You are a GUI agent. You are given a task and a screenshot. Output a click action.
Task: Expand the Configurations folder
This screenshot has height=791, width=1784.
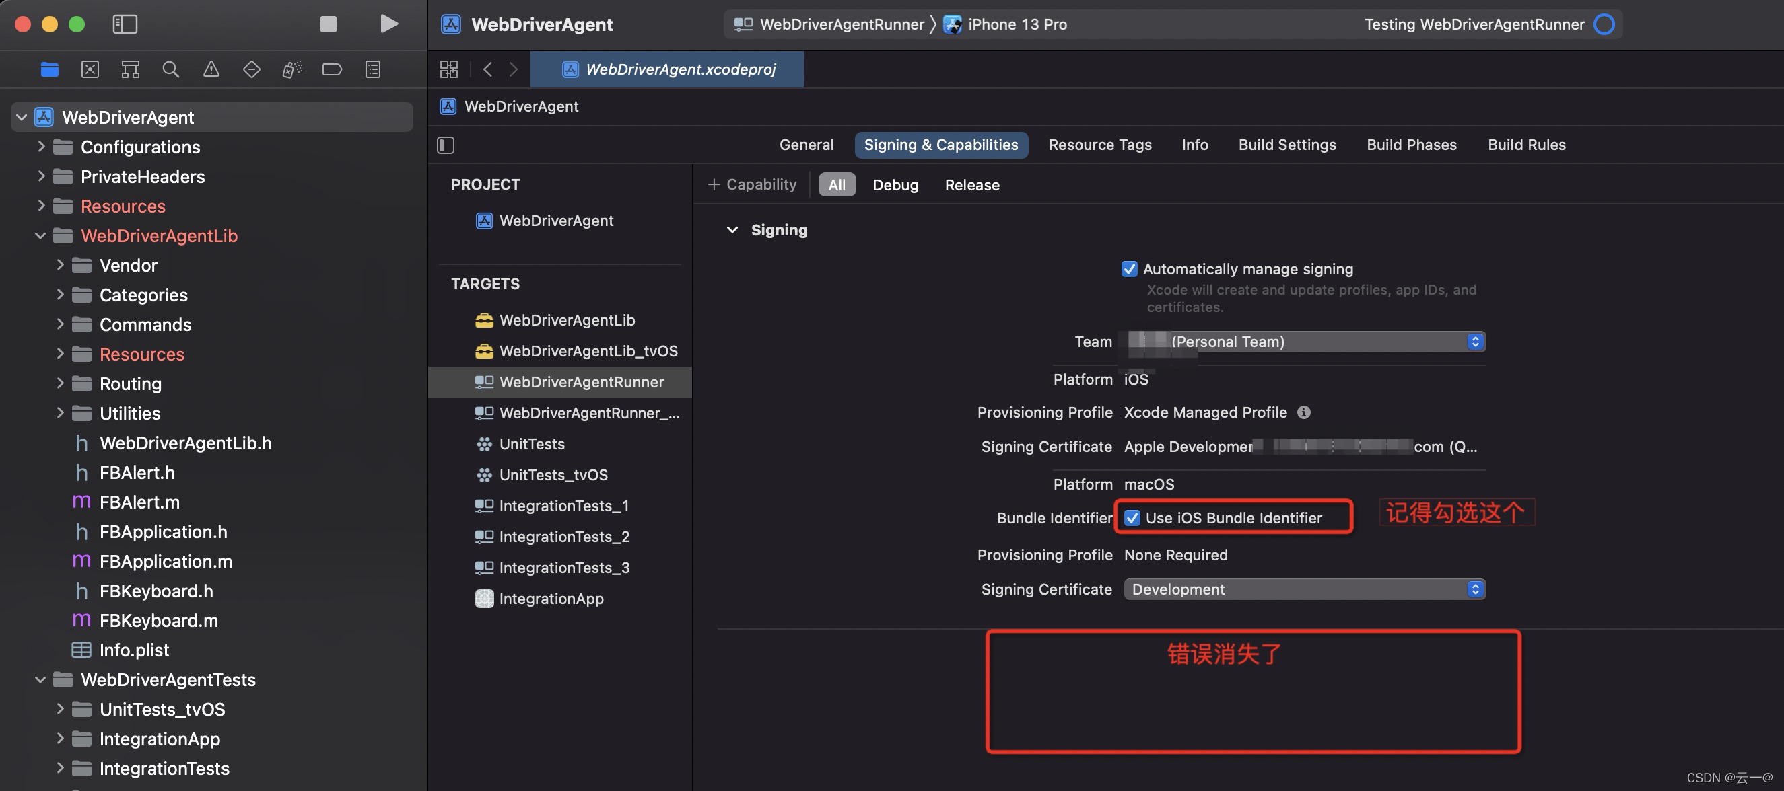coord(41,147)
